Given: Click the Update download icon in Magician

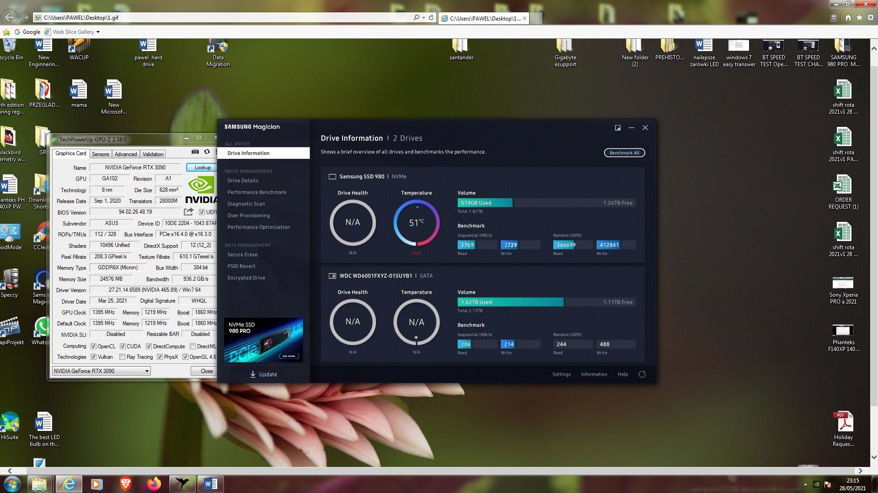Looking at the screenshot, I should tap(253, 374).
